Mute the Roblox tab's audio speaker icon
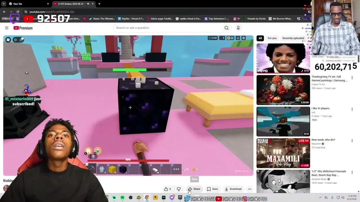This screenshot has width=360, height=202. (x=88, y=4)
